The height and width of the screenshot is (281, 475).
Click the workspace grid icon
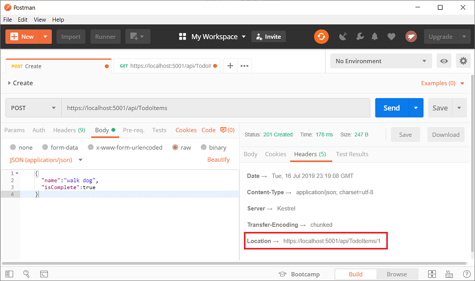coord(183,37)
